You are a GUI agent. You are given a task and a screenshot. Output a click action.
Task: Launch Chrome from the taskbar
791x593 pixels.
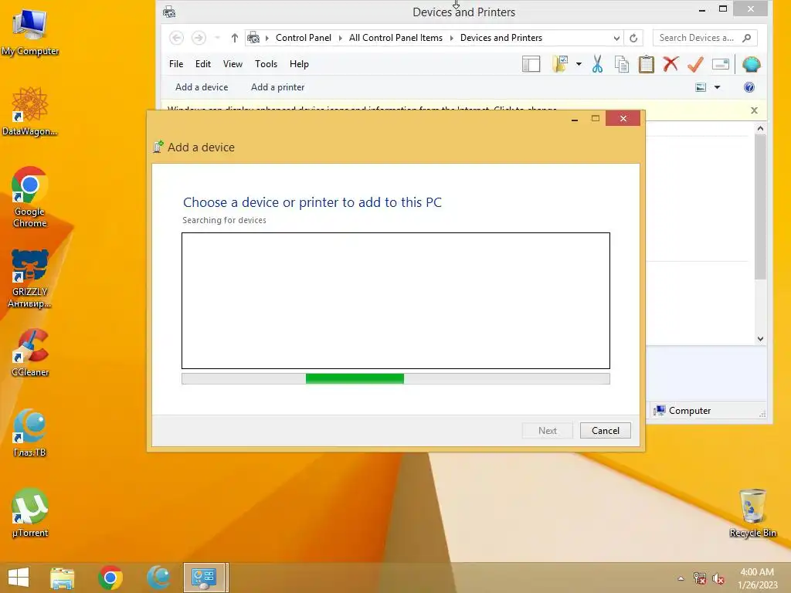[110, 578]
